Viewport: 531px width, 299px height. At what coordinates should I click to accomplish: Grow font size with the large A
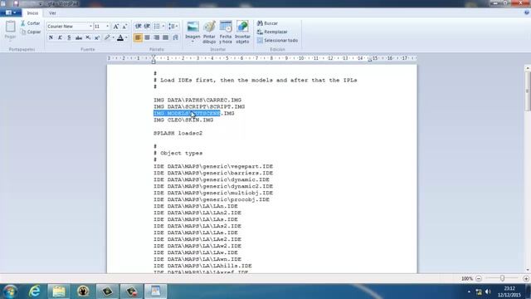click(x=116, y=26)
